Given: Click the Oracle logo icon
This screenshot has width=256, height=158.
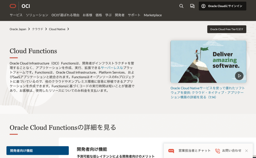Looking at the screenshot, I should pos(13,6).
